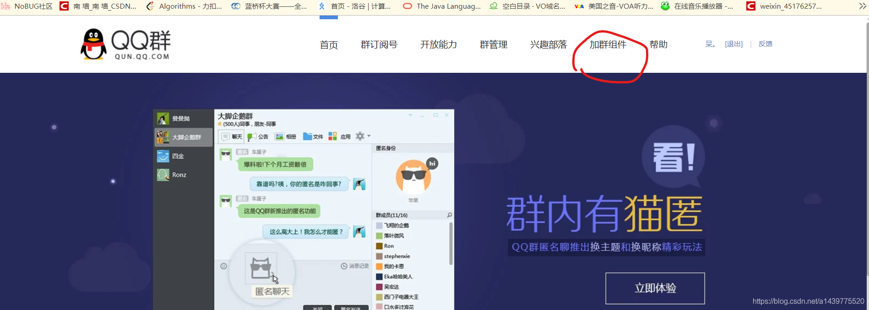
Task: Select member Ron in list
Action: 385,246
